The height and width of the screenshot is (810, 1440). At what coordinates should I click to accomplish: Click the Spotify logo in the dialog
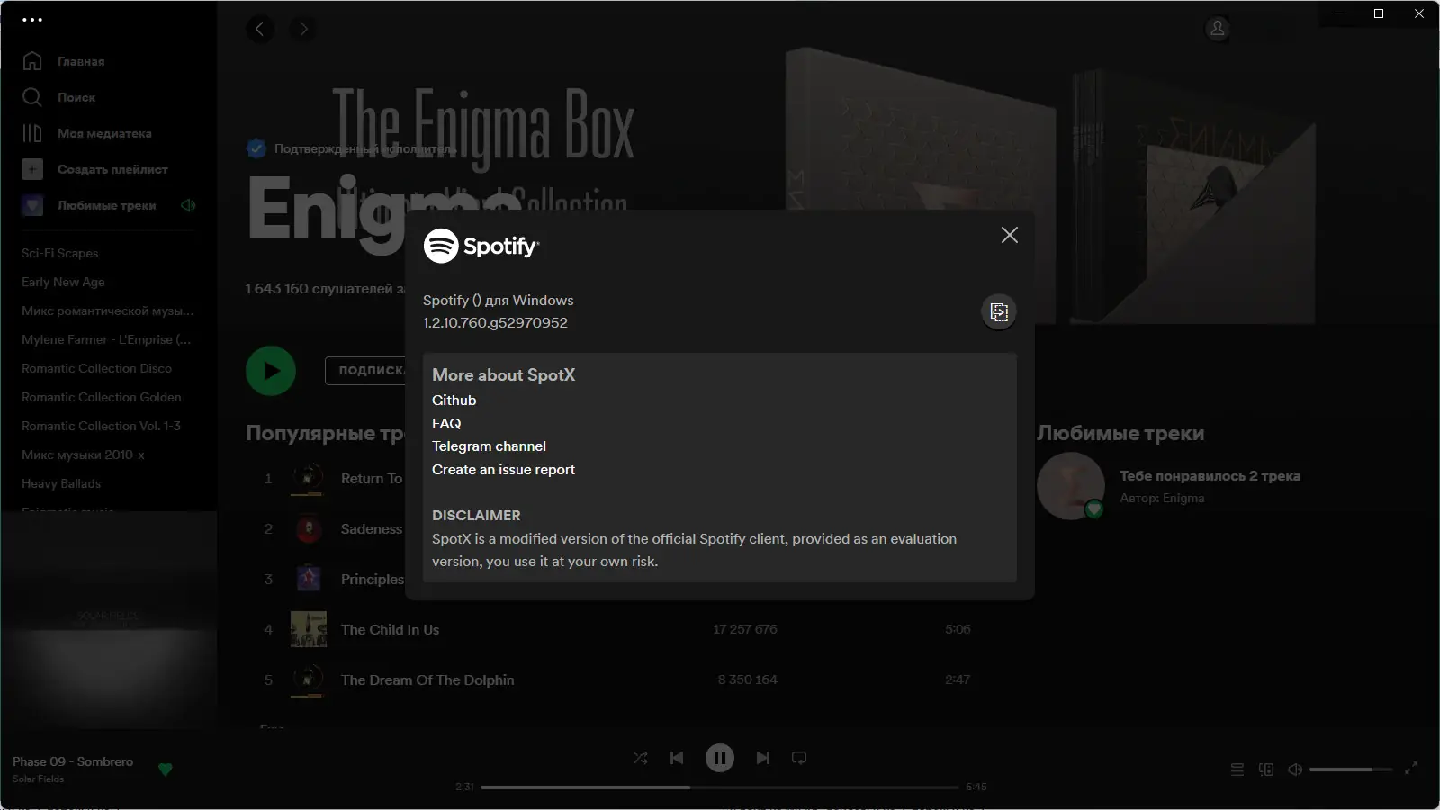pos(481,246)
